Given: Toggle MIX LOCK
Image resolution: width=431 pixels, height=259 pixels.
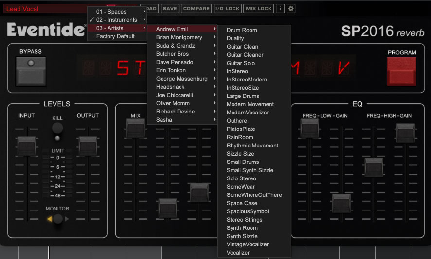Looking at the screenshot, I should click(259, 9).
